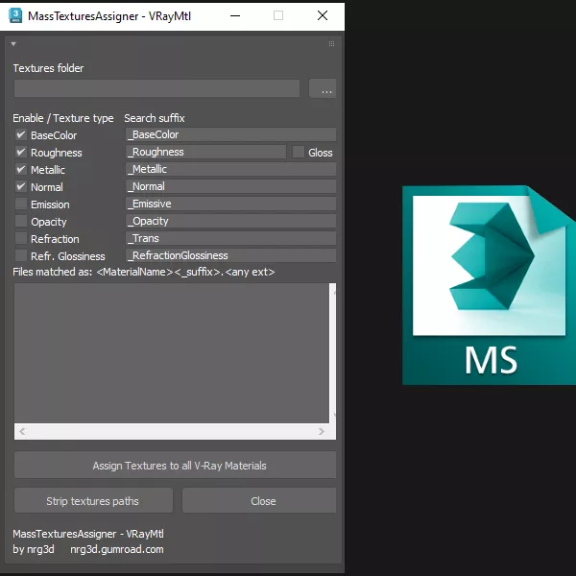Screen dimensions: 576x576
Task: Disable the Metallic texture checkbox
Action: [21, 169]
